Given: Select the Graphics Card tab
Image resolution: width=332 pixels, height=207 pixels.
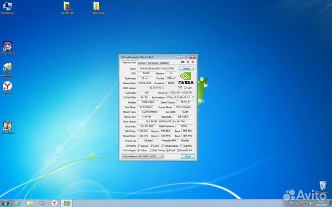Looking at the screenshot, I should click(129, 63).
